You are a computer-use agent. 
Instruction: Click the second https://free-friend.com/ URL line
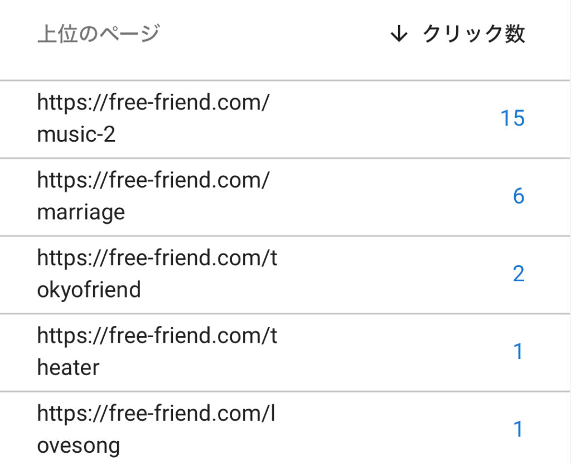click(153, 180)
